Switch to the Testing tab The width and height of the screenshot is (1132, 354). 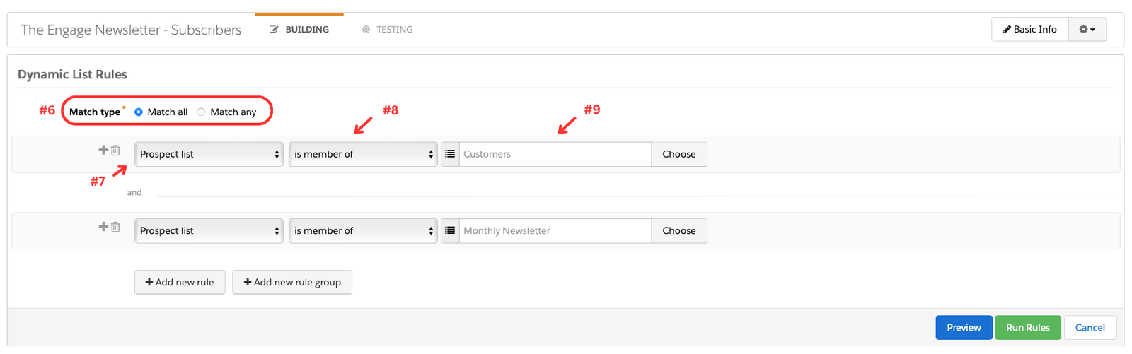[387, 30]
